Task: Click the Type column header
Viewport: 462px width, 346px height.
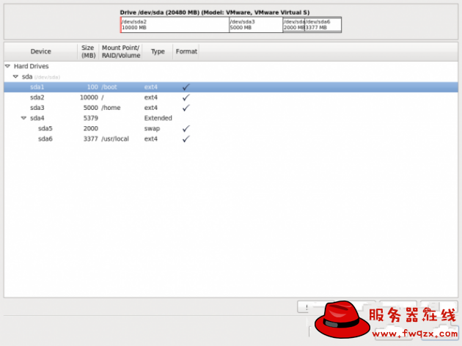Action: pos(158,51)
